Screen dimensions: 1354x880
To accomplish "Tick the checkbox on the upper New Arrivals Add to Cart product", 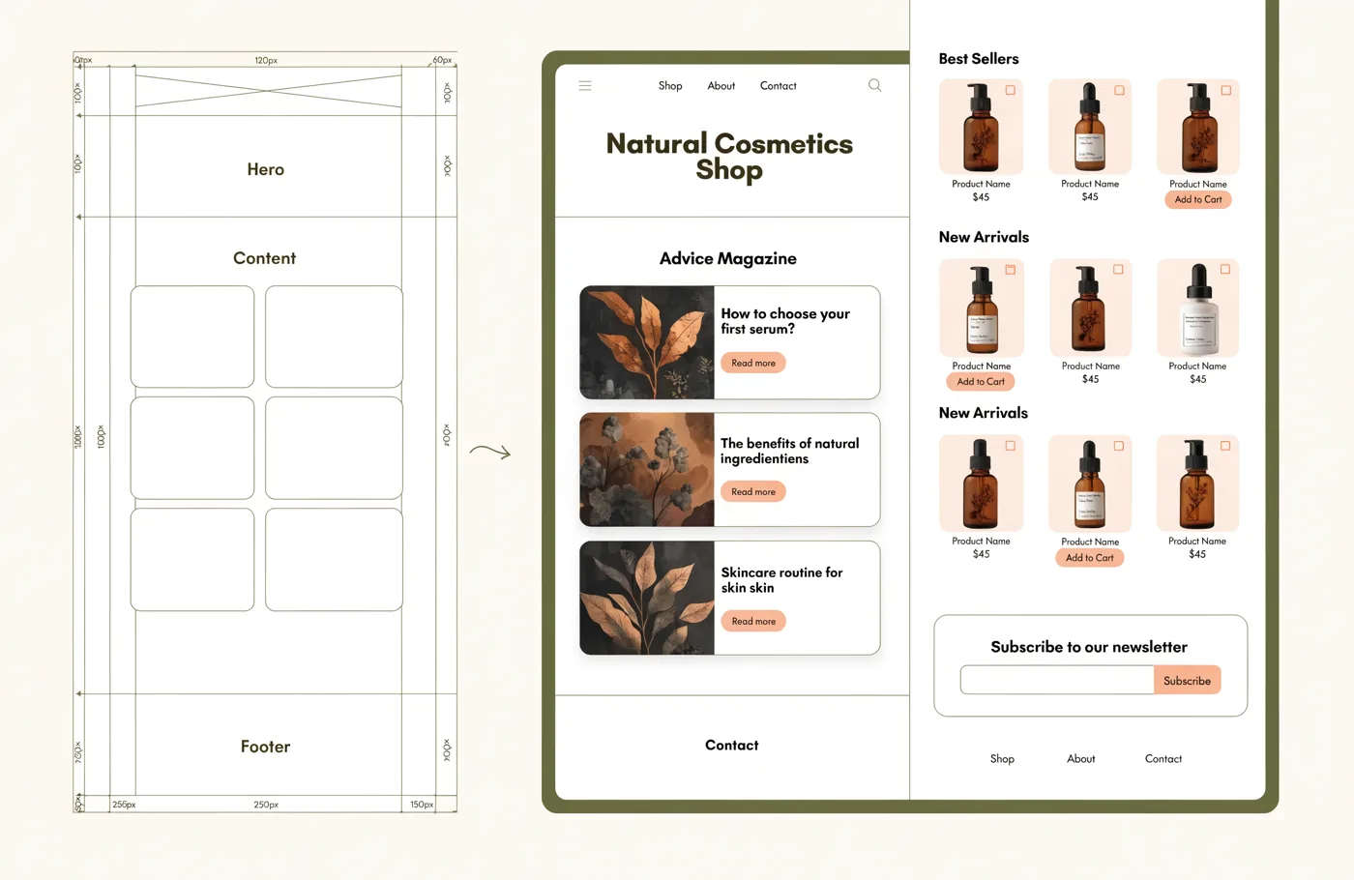I will pos(1011,269).
